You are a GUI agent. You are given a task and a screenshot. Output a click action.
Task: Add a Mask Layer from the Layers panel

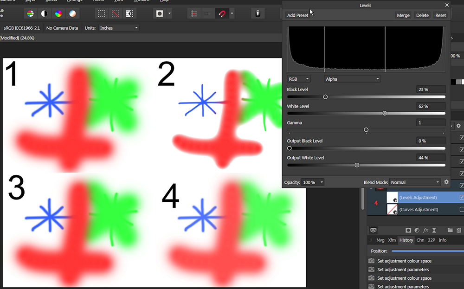408,230
